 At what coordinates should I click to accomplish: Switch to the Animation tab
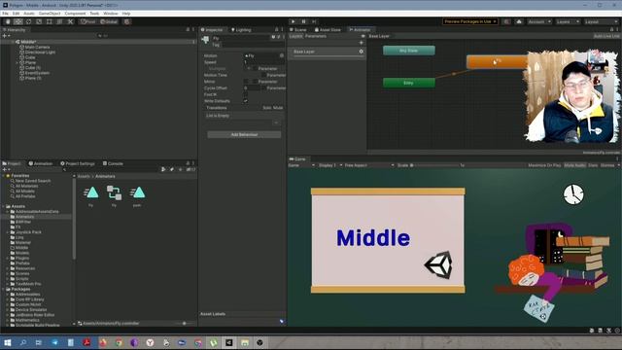tap(41, 163)
